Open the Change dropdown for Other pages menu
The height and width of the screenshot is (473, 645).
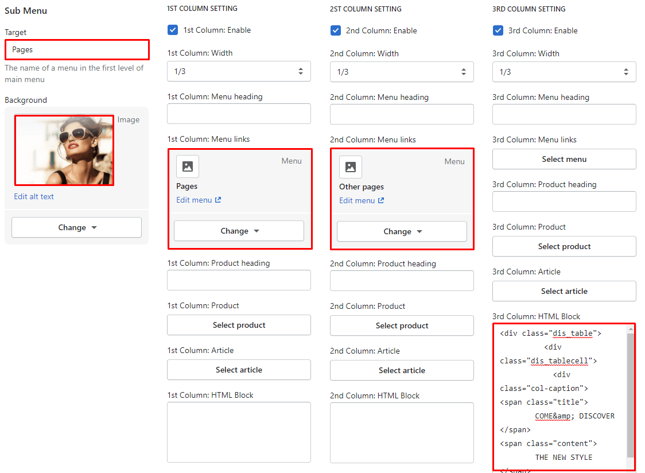coord(402,231)
